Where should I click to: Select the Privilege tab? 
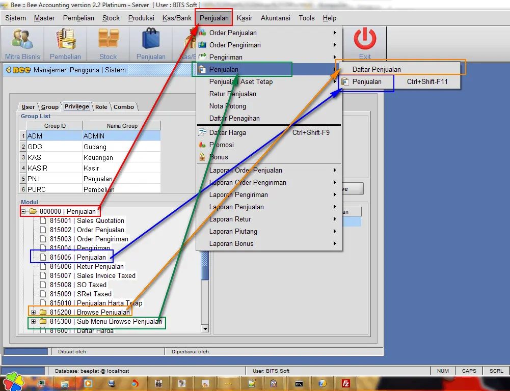pos(77,106)
